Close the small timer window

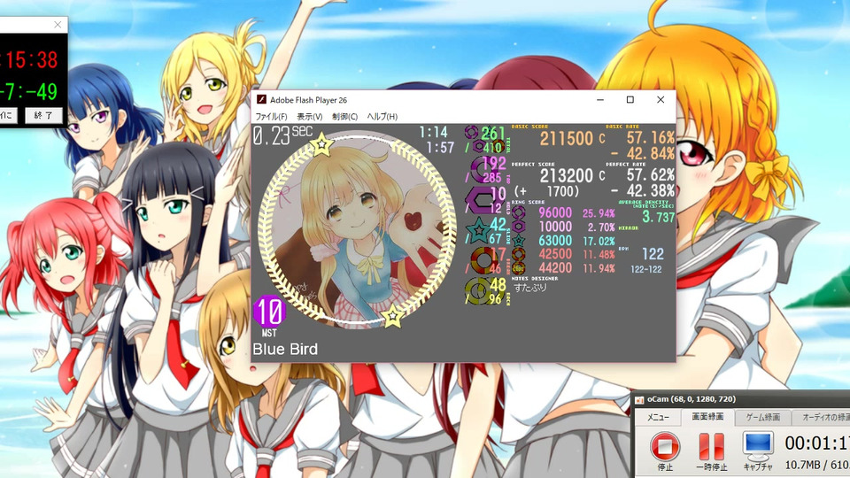coord(58,25)
